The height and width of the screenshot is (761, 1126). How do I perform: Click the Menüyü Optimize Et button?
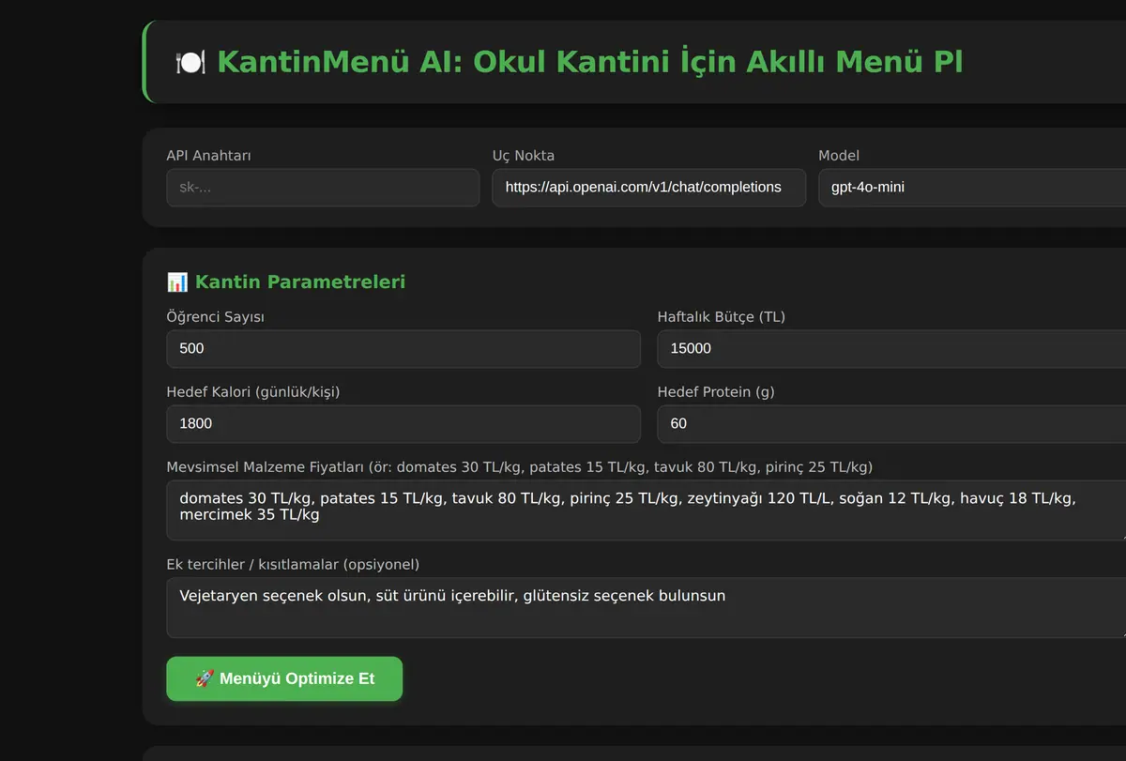coord(284,678)
